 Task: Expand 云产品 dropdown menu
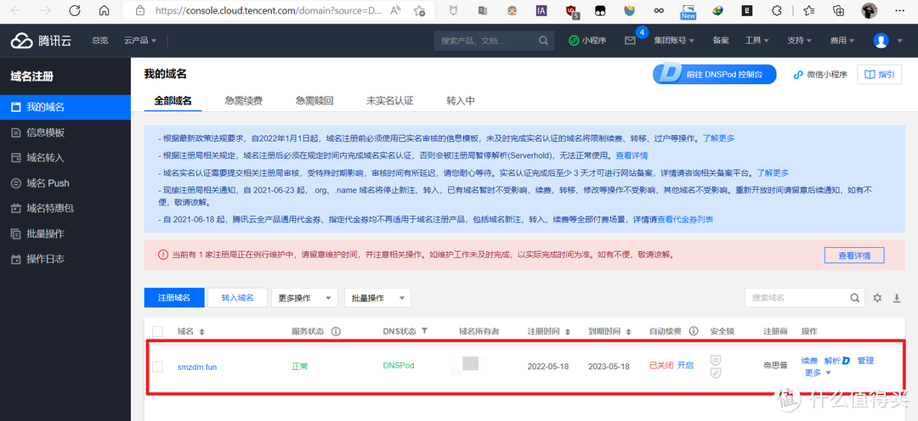140,41
